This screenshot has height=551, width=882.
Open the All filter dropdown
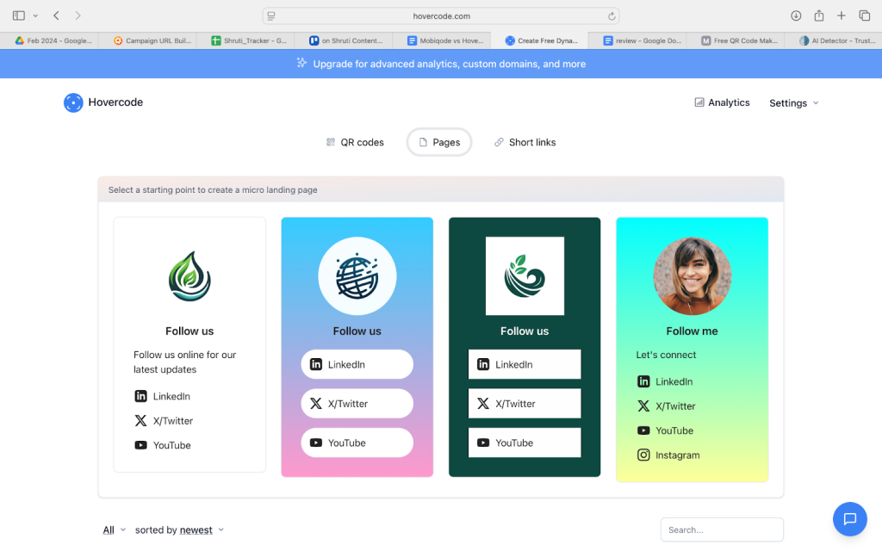pyautogui.click(x=114, y=530)
